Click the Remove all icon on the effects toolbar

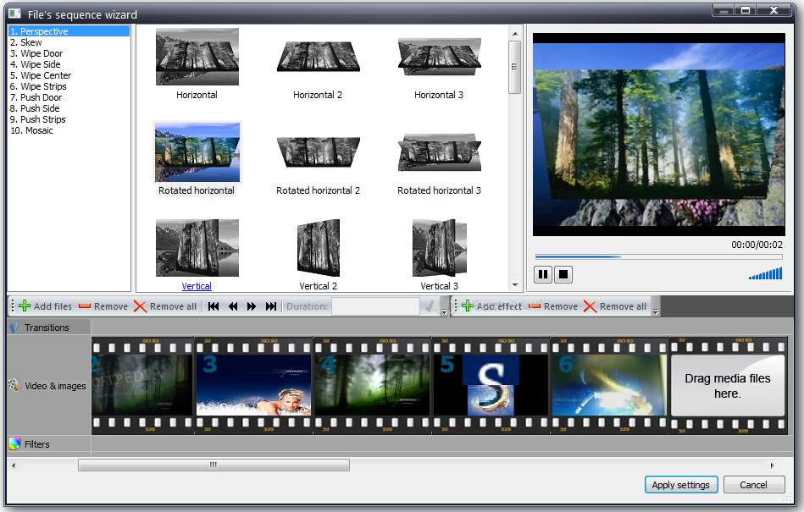click(590, 306)
